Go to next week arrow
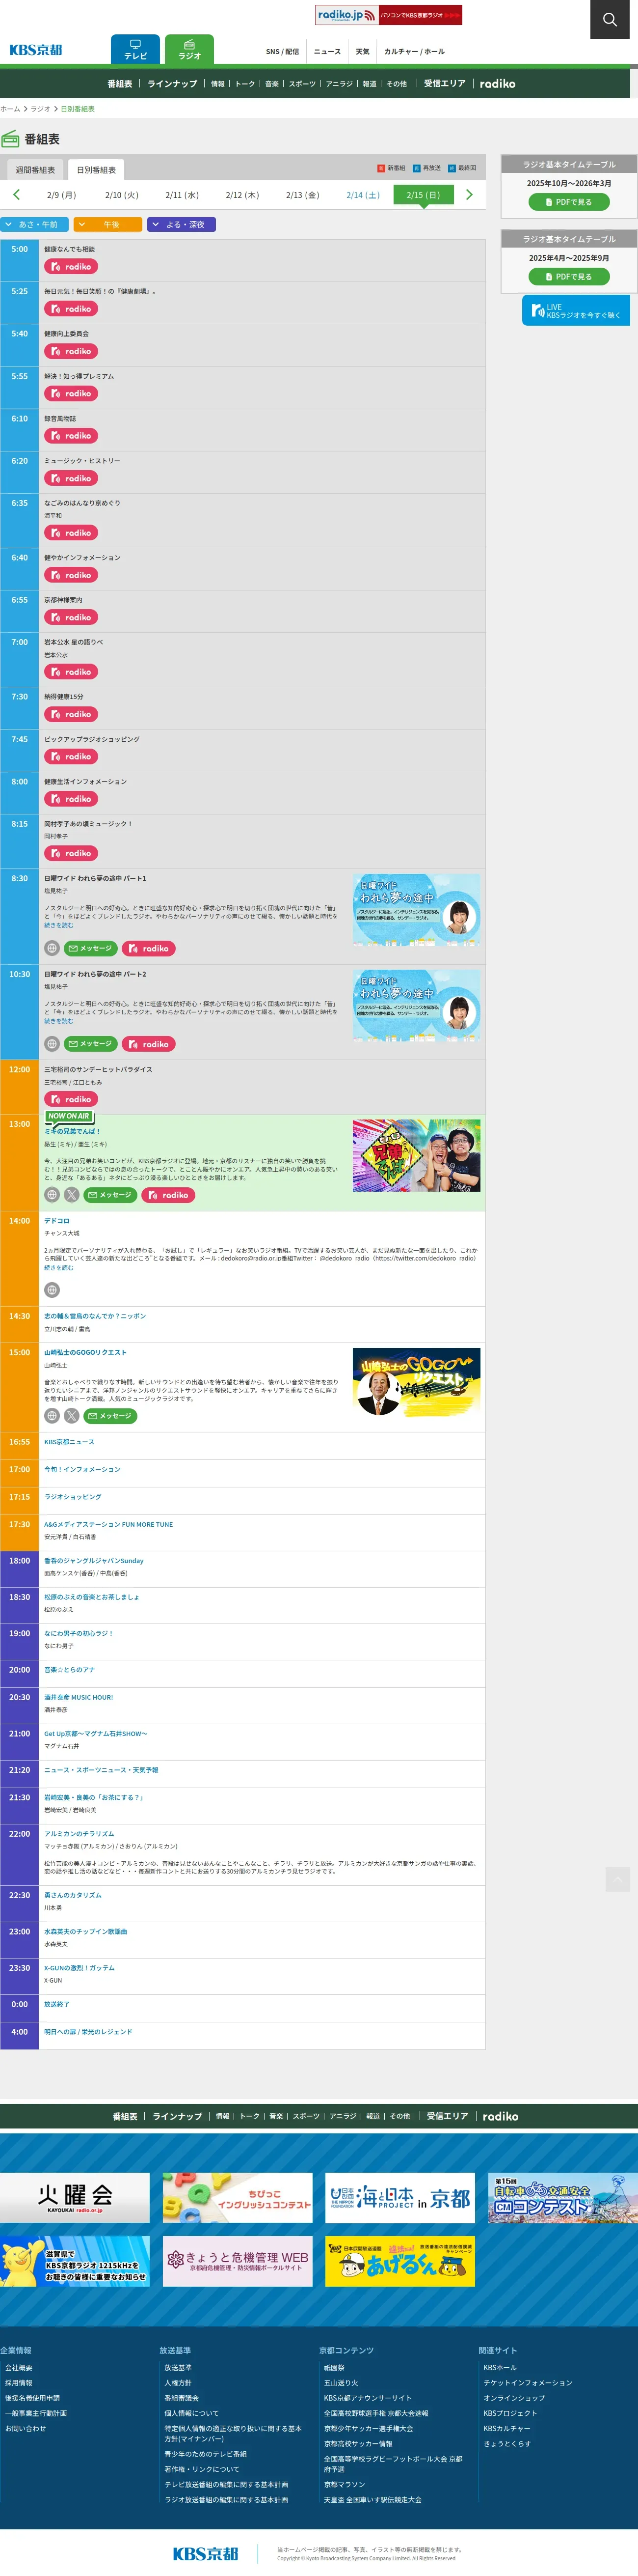638x2576 pixels. click(469, 195)
